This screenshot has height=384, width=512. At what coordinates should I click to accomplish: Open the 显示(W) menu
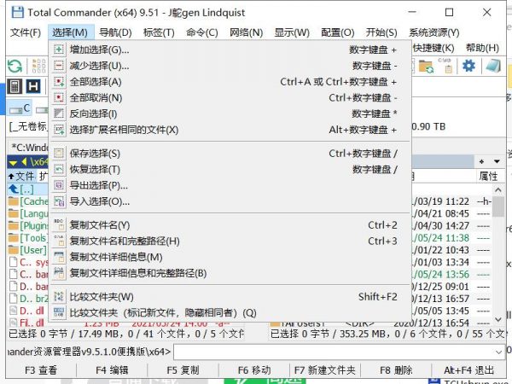[x=292, y=32]
